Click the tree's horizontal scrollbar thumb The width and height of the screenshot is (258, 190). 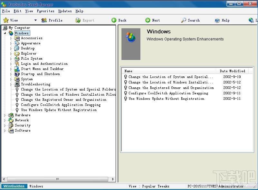point(58,179)
